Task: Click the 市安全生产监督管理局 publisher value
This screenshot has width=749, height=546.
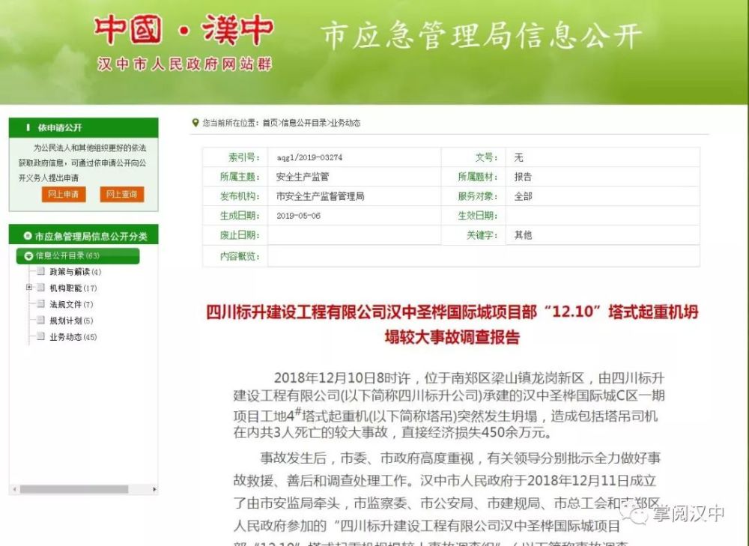Action: click(320, 196)
